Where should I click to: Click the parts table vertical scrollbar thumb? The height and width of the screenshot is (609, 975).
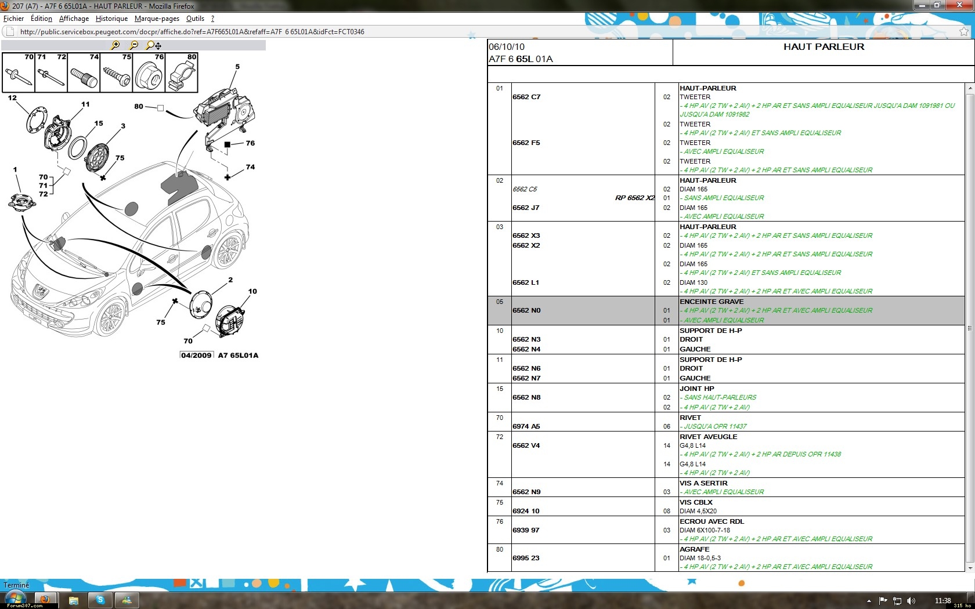970,328
